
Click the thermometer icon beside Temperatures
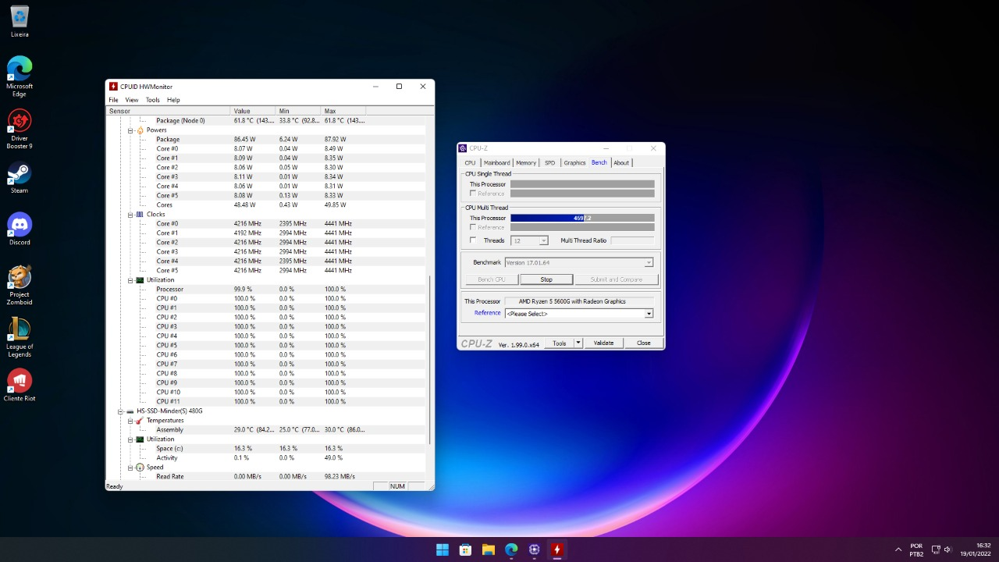[x=140, y=421]
